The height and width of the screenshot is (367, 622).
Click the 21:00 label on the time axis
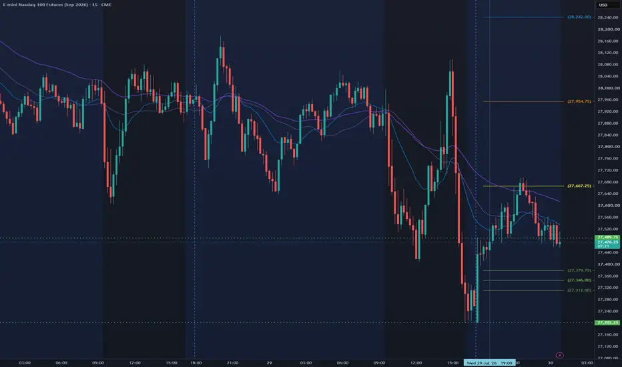[x=232, y=362]
